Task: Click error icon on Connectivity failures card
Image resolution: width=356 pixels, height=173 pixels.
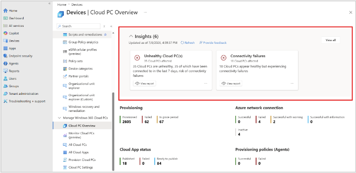Action: [x=224, y=58]
